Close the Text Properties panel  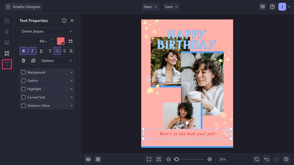click(72, 21)
